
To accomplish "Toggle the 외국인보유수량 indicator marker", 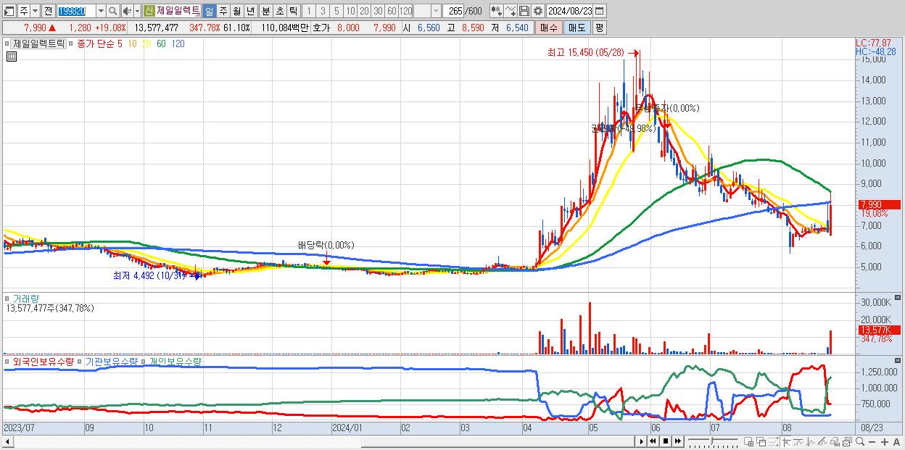I will [x=9, y=361].
